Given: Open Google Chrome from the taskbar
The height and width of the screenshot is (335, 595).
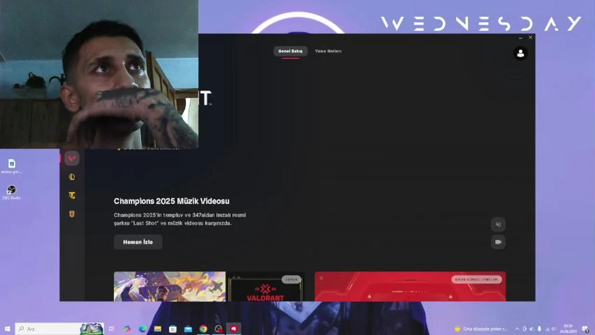Looking at the screenshot, I should coord(203,329).
